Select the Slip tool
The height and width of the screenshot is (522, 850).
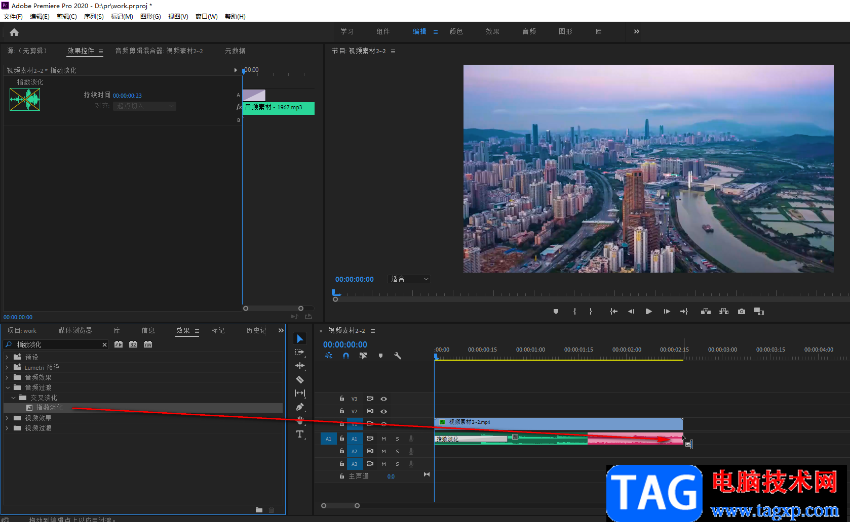(300, 393)
